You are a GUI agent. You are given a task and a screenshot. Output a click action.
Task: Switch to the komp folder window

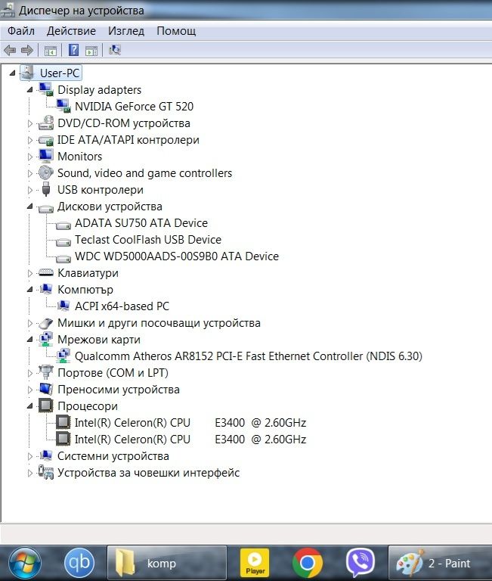pyautogui.click(x=167, y=563)
